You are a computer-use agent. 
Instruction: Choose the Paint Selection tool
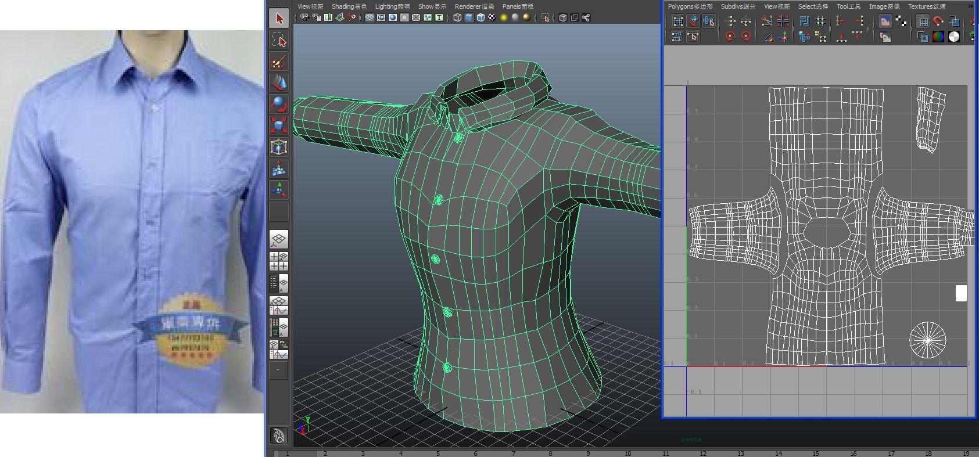(x=279, y=62)
